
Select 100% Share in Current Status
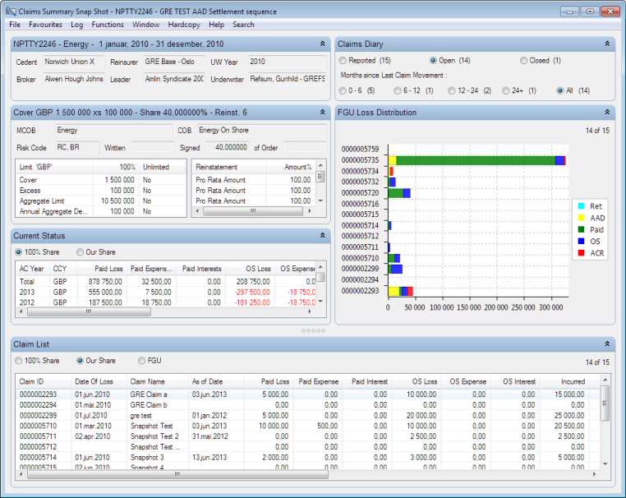[18, 252]
